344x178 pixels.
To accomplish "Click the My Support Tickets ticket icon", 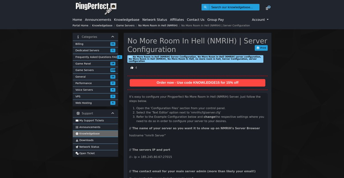I will (x=77, y=121).
